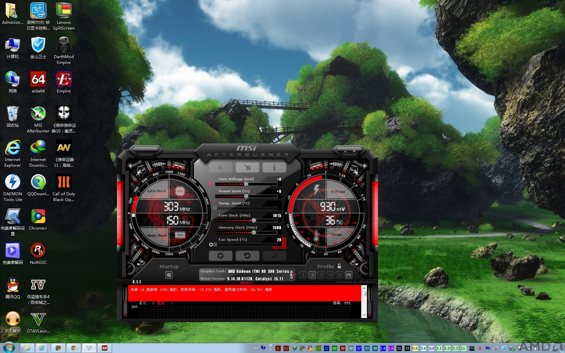Select the QQDownload desktop icon
565x353 pixels.
[38, 185]
